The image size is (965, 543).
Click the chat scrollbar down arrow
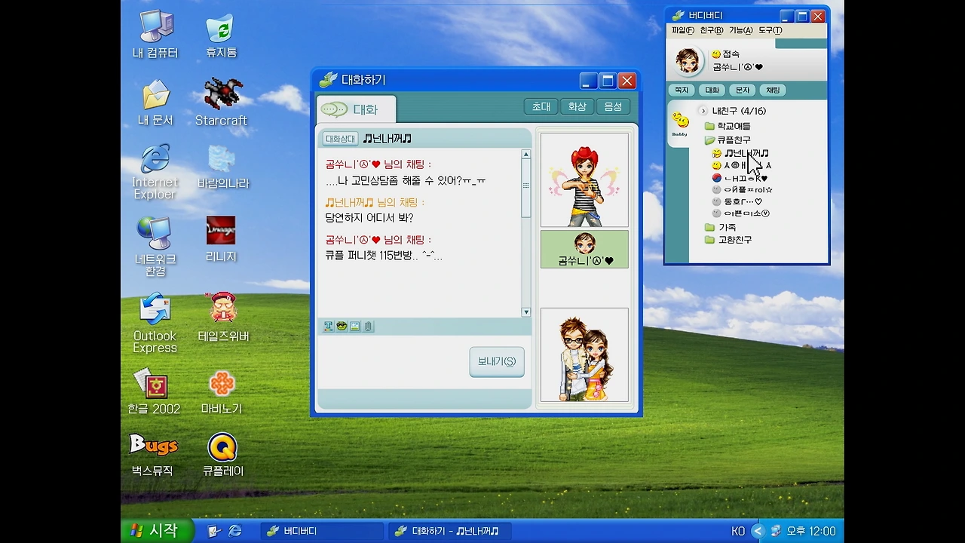coord(526,312)
